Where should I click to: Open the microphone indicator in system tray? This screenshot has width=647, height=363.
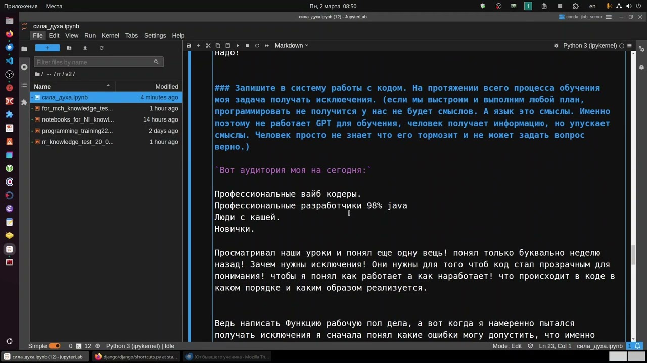click(x=609, y=6)
